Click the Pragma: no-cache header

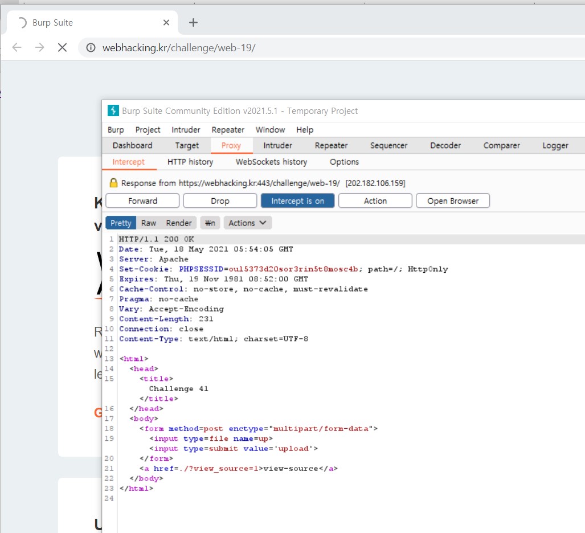tap(158, 299)
